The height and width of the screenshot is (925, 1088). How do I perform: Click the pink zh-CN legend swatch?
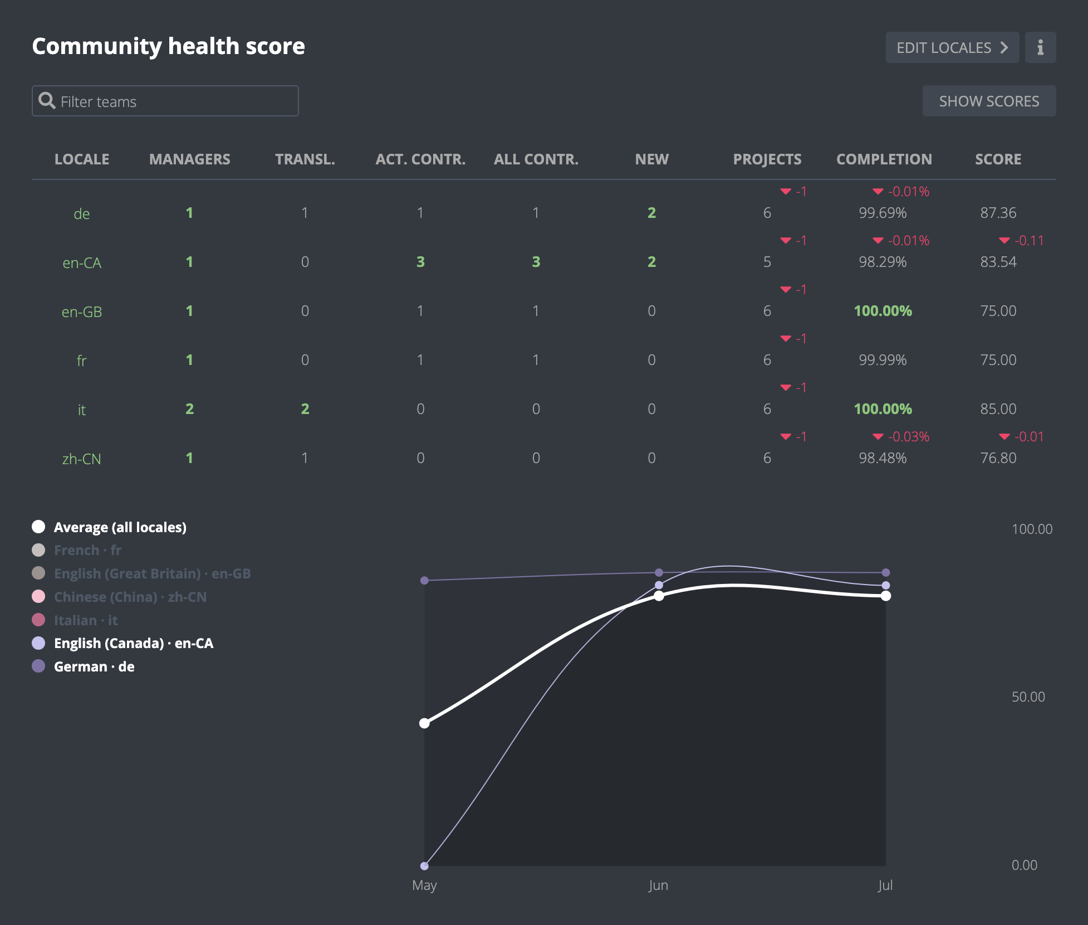point(38,596)
